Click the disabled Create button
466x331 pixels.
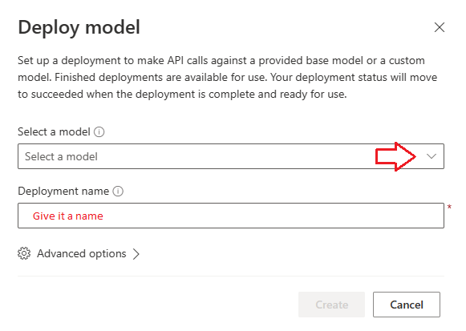coord(332,305)
